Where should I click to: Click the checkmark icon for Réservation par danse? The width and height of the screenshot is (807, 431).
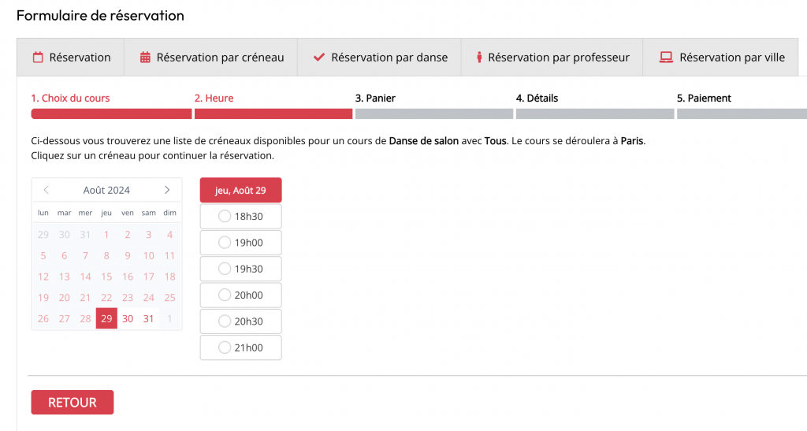[x=319, y=58]
